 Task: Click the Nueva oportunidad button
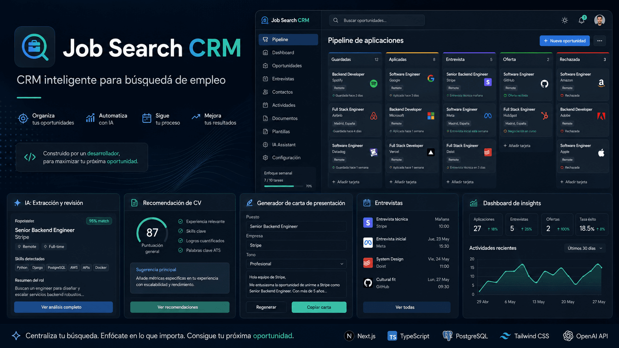coord(565,41)
